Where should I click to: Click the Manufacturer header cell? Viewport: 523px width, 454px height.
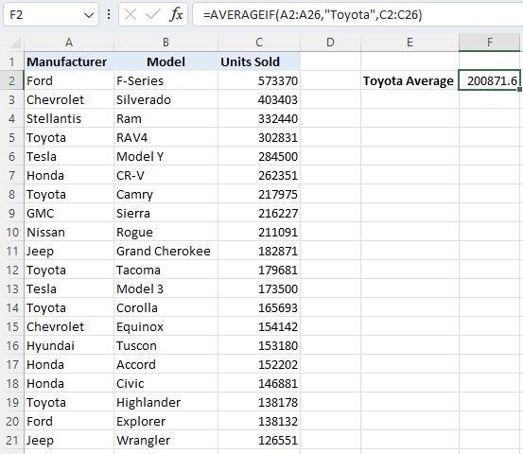[x=69, y=61]
